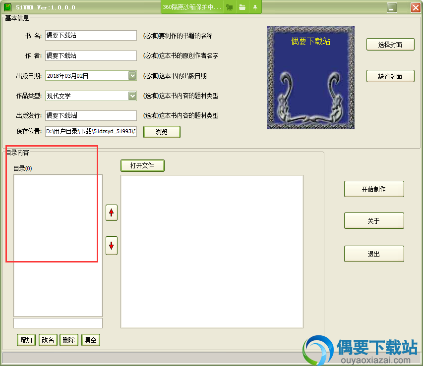
Task: Click the 增加 button
Action: coord(26,340)
